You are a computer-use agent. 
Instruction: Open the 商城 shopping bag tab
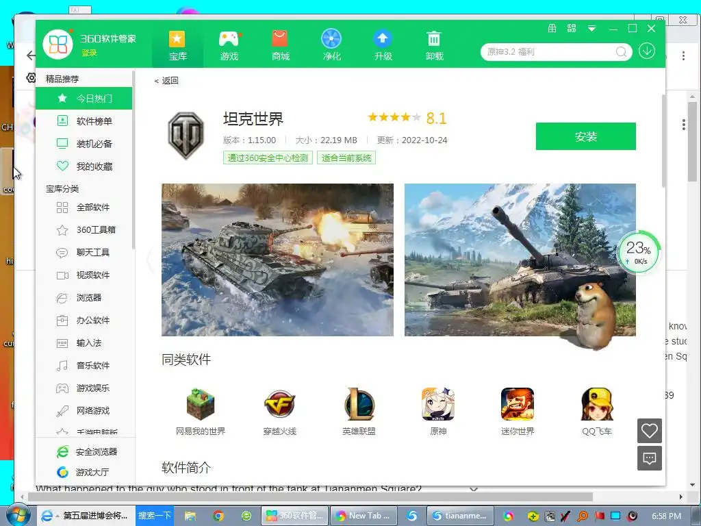coord(280,45)
